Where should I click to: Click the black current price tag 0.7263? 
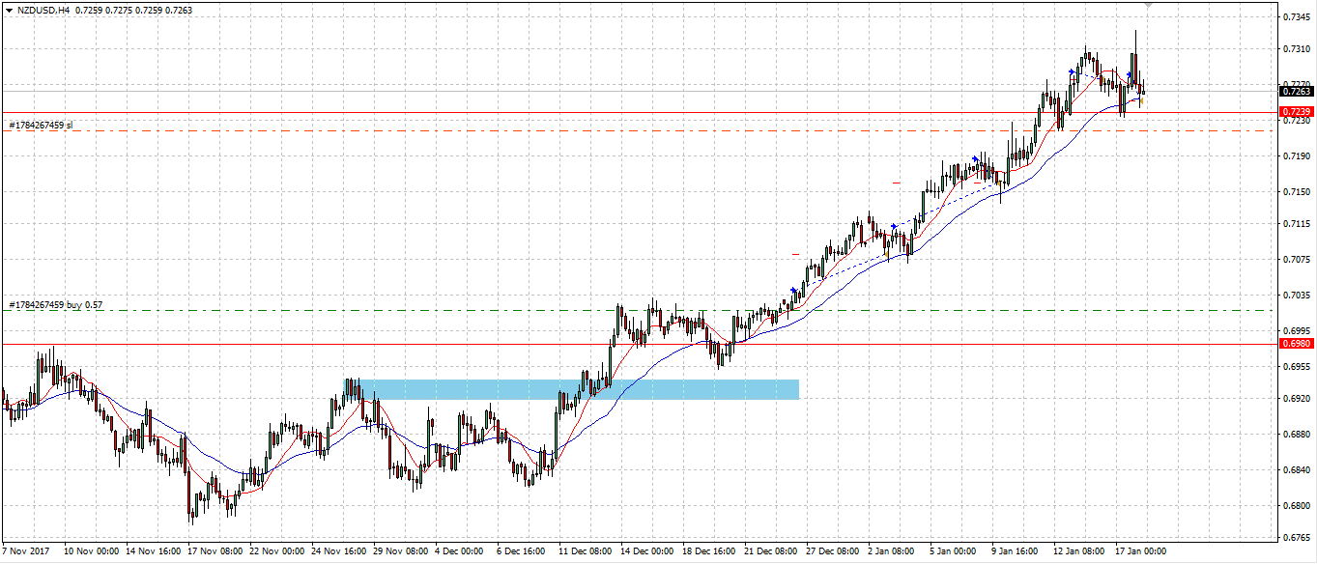pyautogui.click(x=1296, y=91)
